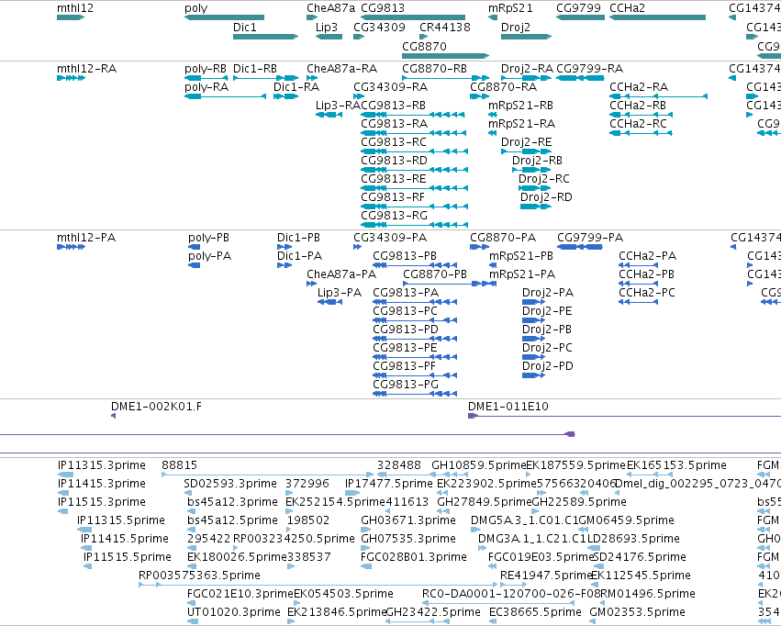Viewport: 781px width, 626px height.
Task: Select the Dic1 gene bar
Action: [x=265, y=37]
